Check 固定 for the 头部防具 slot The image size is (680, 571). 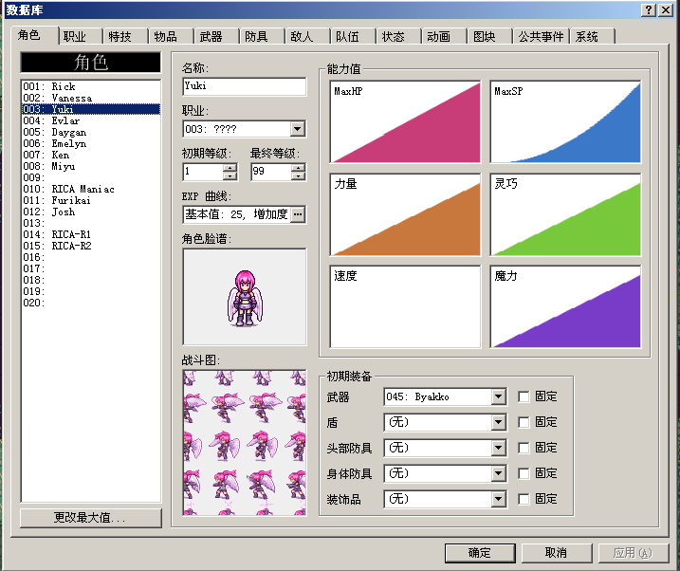pyautogui.click(x=524, y=448)
